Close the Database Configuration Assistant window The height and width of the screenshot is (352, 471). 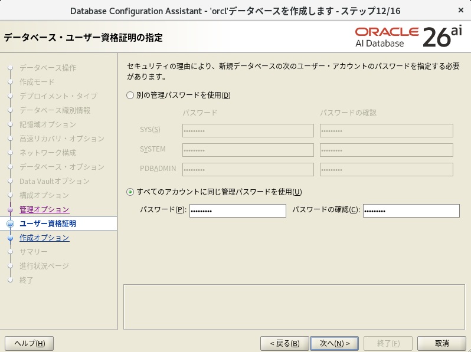[x=461, y=10]
